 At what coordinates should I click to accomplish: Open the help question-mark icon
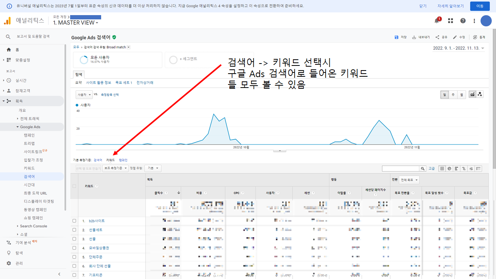tap(463, 21)
